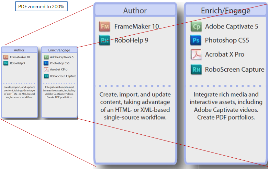Click the small Author panel header
This screenshot has height=170, width=269.
[19, 50]
